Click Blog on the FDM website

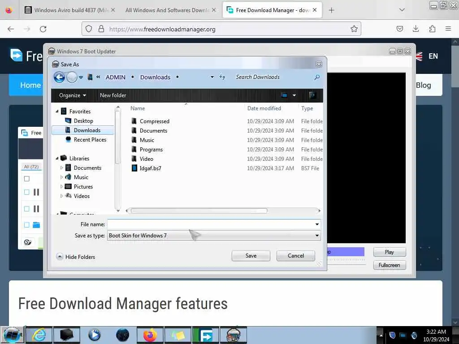pyautogui.click(x=423, y=85)
